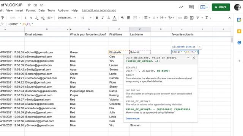The width and height of the screenshot is (243, 136).
Task: Click the green Share button
Action: (221, 7)
